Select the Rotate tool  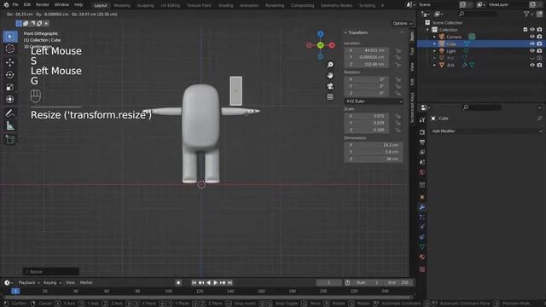pos(10,74)
